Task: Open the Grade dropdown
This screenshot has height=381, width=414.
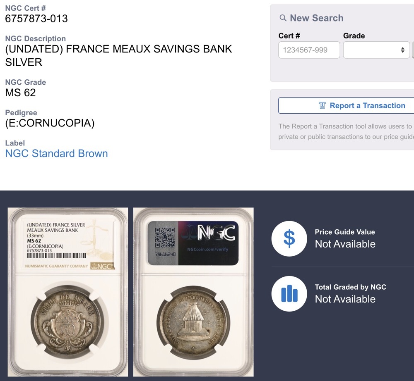Action: (x=376, y=50)
